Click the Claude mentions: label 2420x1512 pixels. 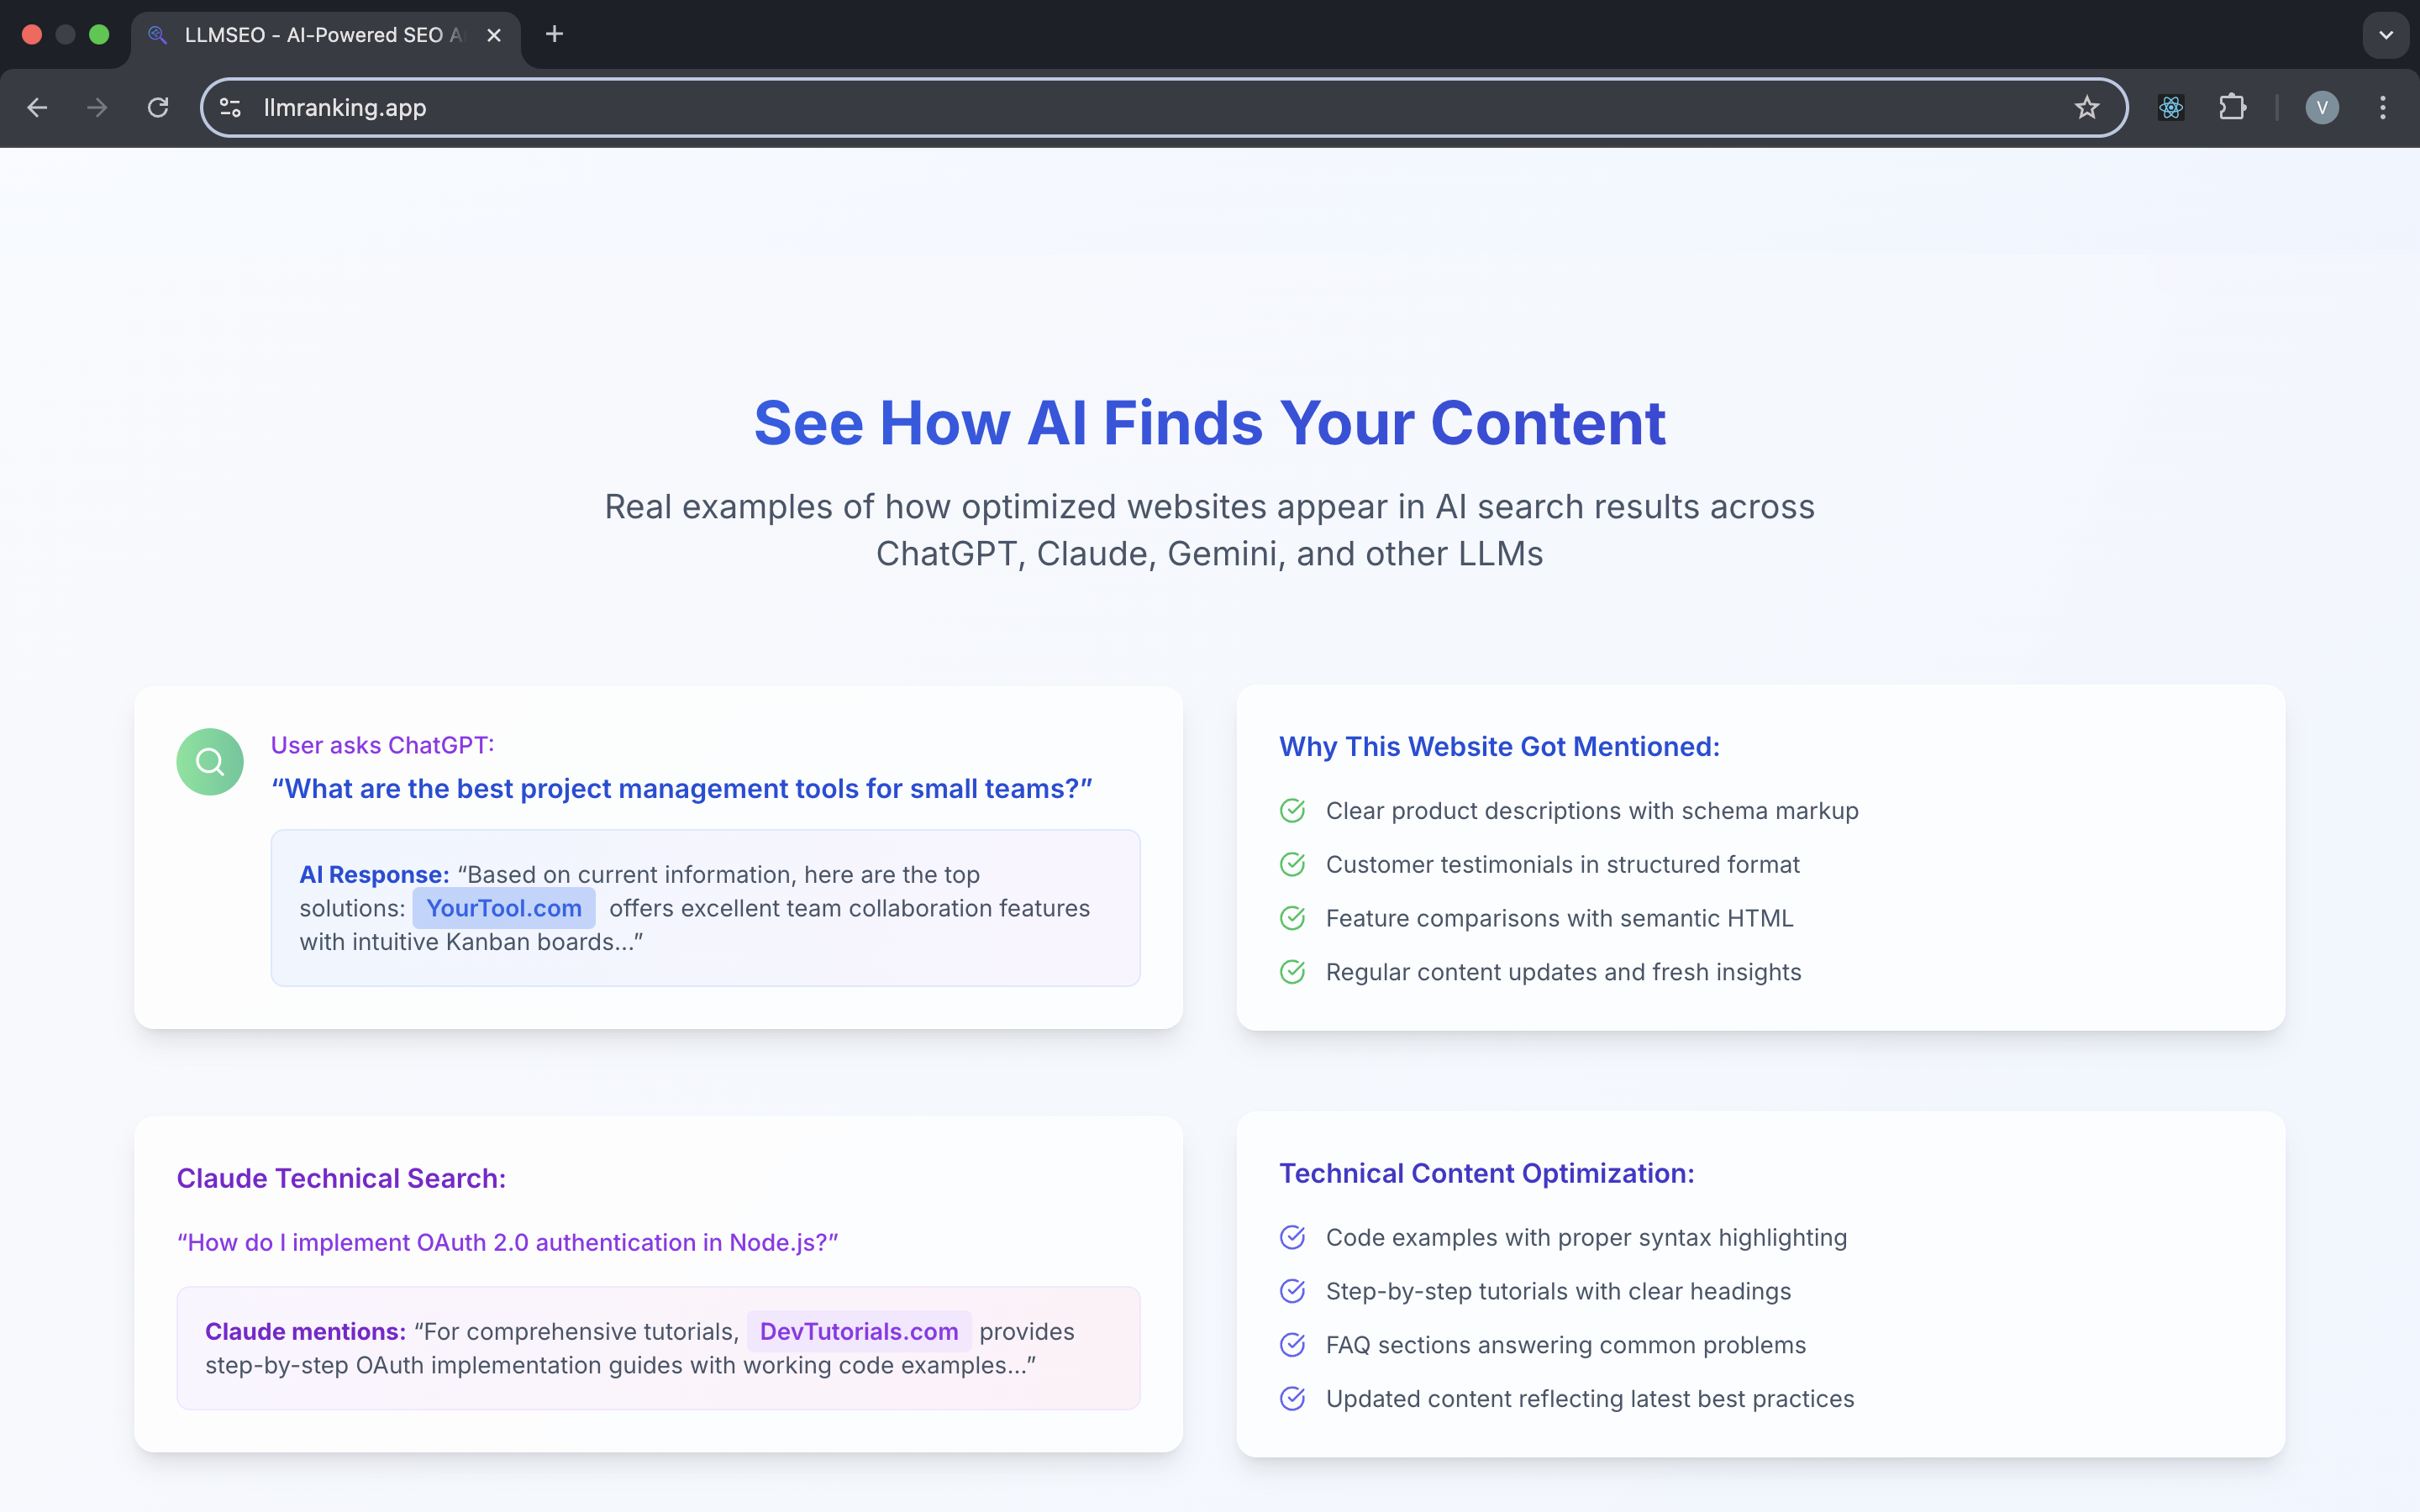point(305,1331)
